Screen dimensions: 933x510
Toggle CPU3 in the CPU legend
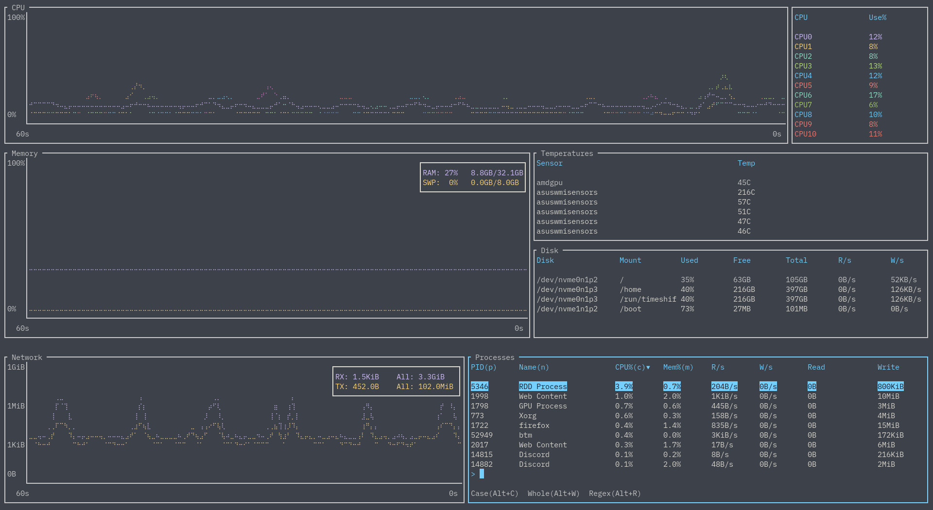[860, 66]
